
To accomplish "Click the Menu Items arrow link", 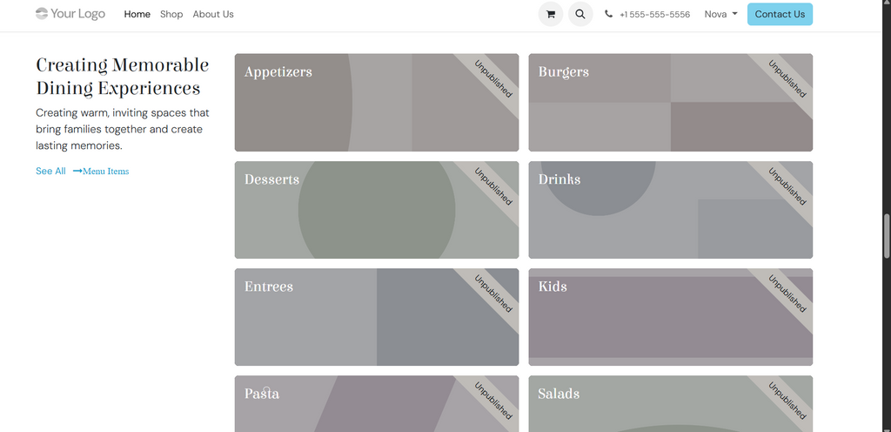I will click(101, 171).
